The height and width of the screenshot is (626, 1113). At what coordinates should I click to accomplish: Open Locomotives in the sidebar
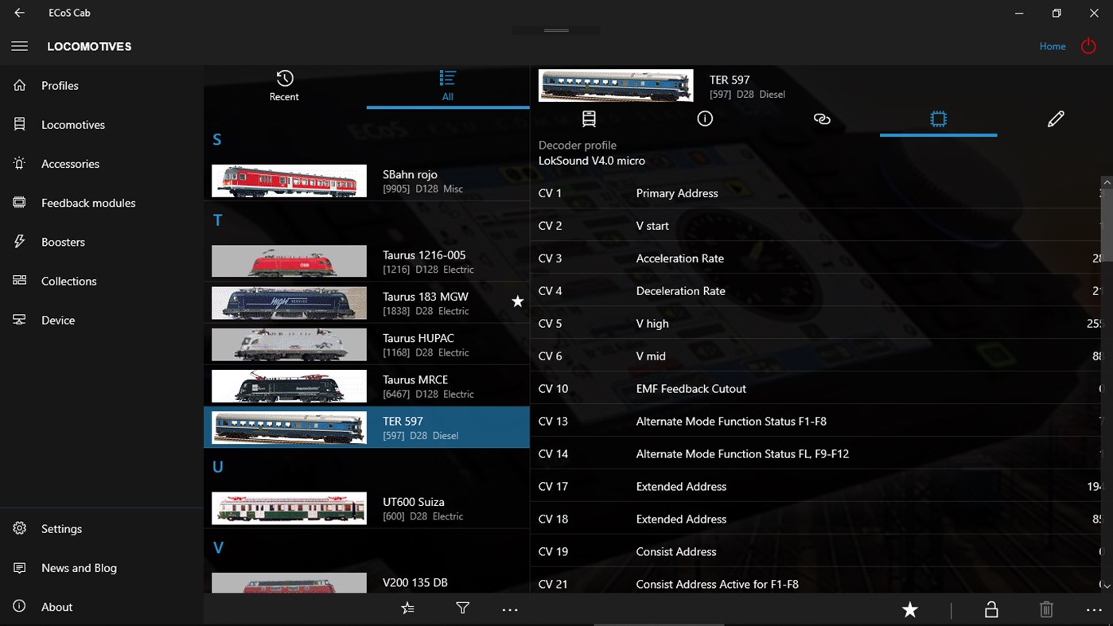[102, 124]
